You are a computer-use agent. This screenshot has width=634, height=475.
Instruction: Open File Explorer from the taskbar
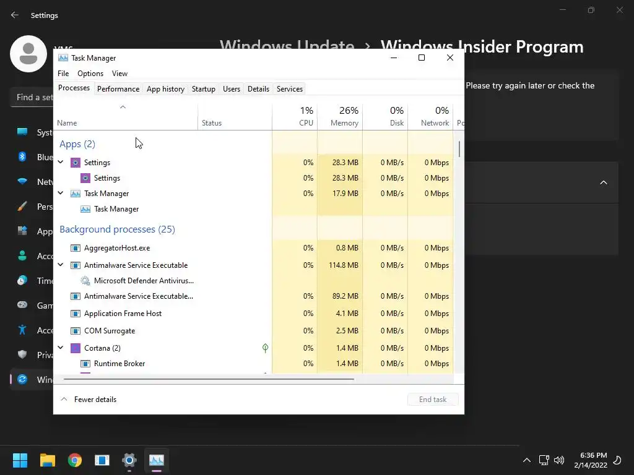(47, 460)
